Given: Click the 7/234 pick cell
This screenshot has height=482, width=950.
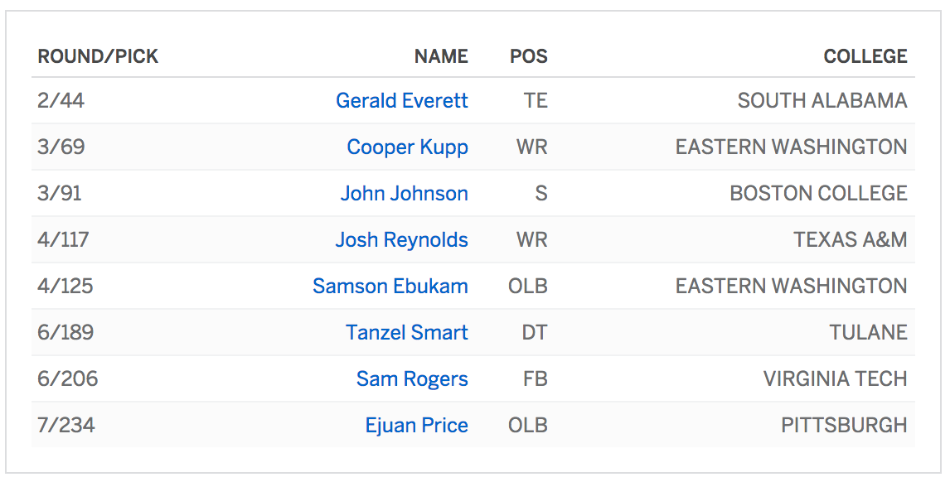Looking at the screenshot, I should click(x=66, y=426).
